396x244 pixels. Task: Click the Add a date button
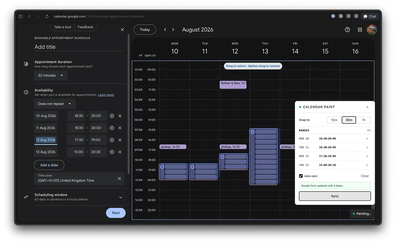pos(49,165)
